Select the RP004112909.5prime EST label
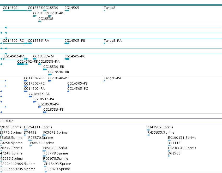222x173 pixels. (18, 164)
